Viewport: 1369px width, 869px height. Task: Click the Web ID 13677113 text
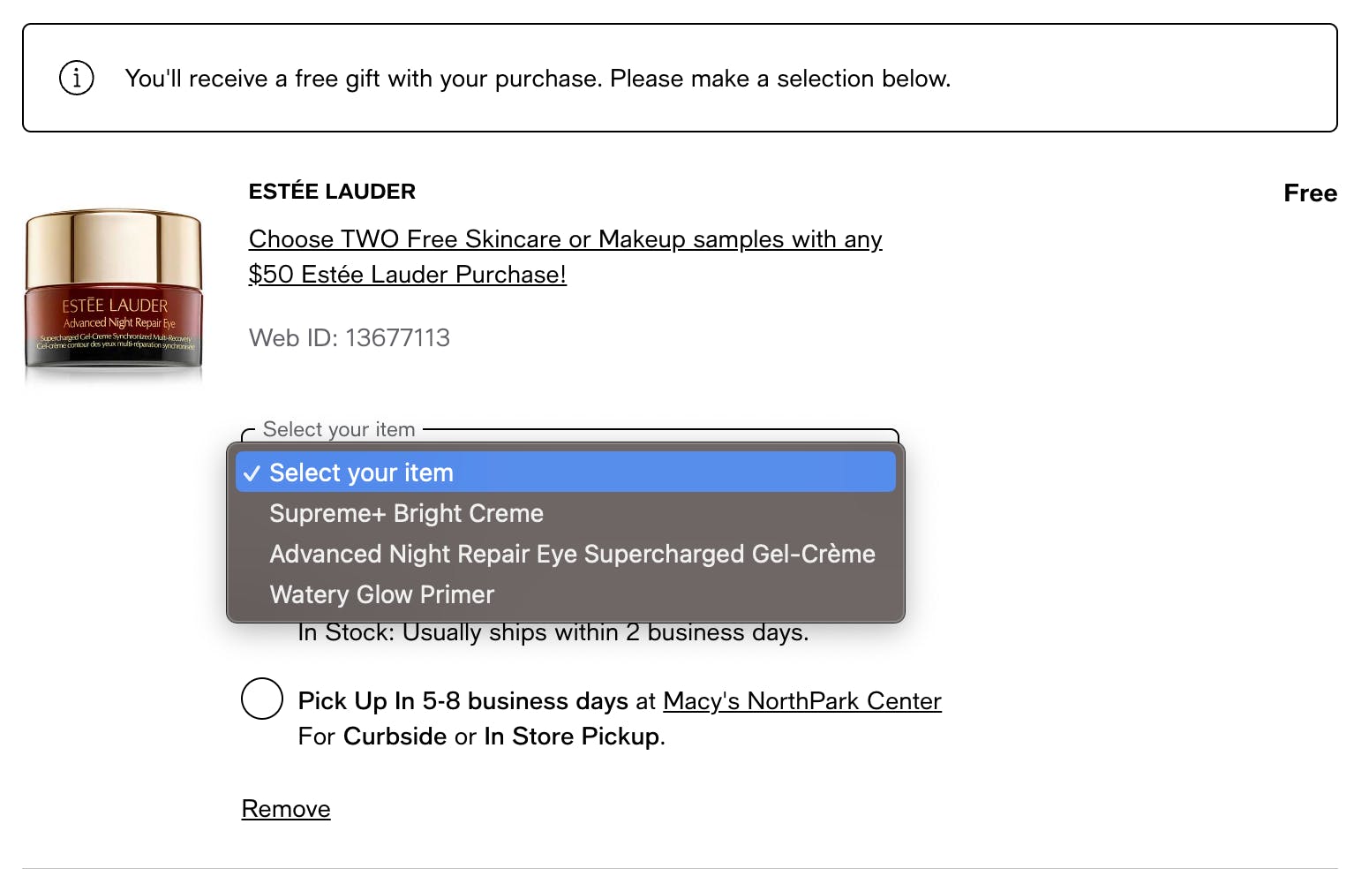tap(350, 337)
